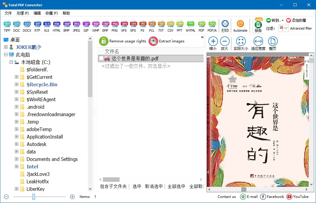Collapse 本地磁盘 (C:) node
316x203 pixels.
click(11, 62)
